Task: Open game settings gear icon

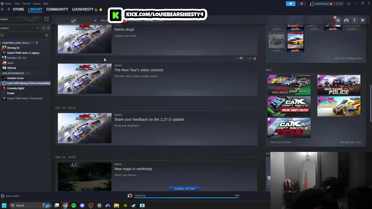Action: [x=338, y=21]
